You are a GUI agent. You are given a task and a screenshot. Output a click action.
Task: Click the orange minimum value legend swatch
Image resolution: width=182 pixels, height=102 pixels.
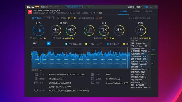point(124,44)
